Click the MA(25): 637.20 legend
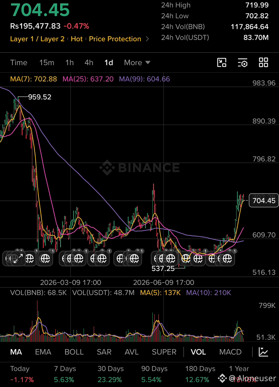279x387 pixels. coord(88,79)
